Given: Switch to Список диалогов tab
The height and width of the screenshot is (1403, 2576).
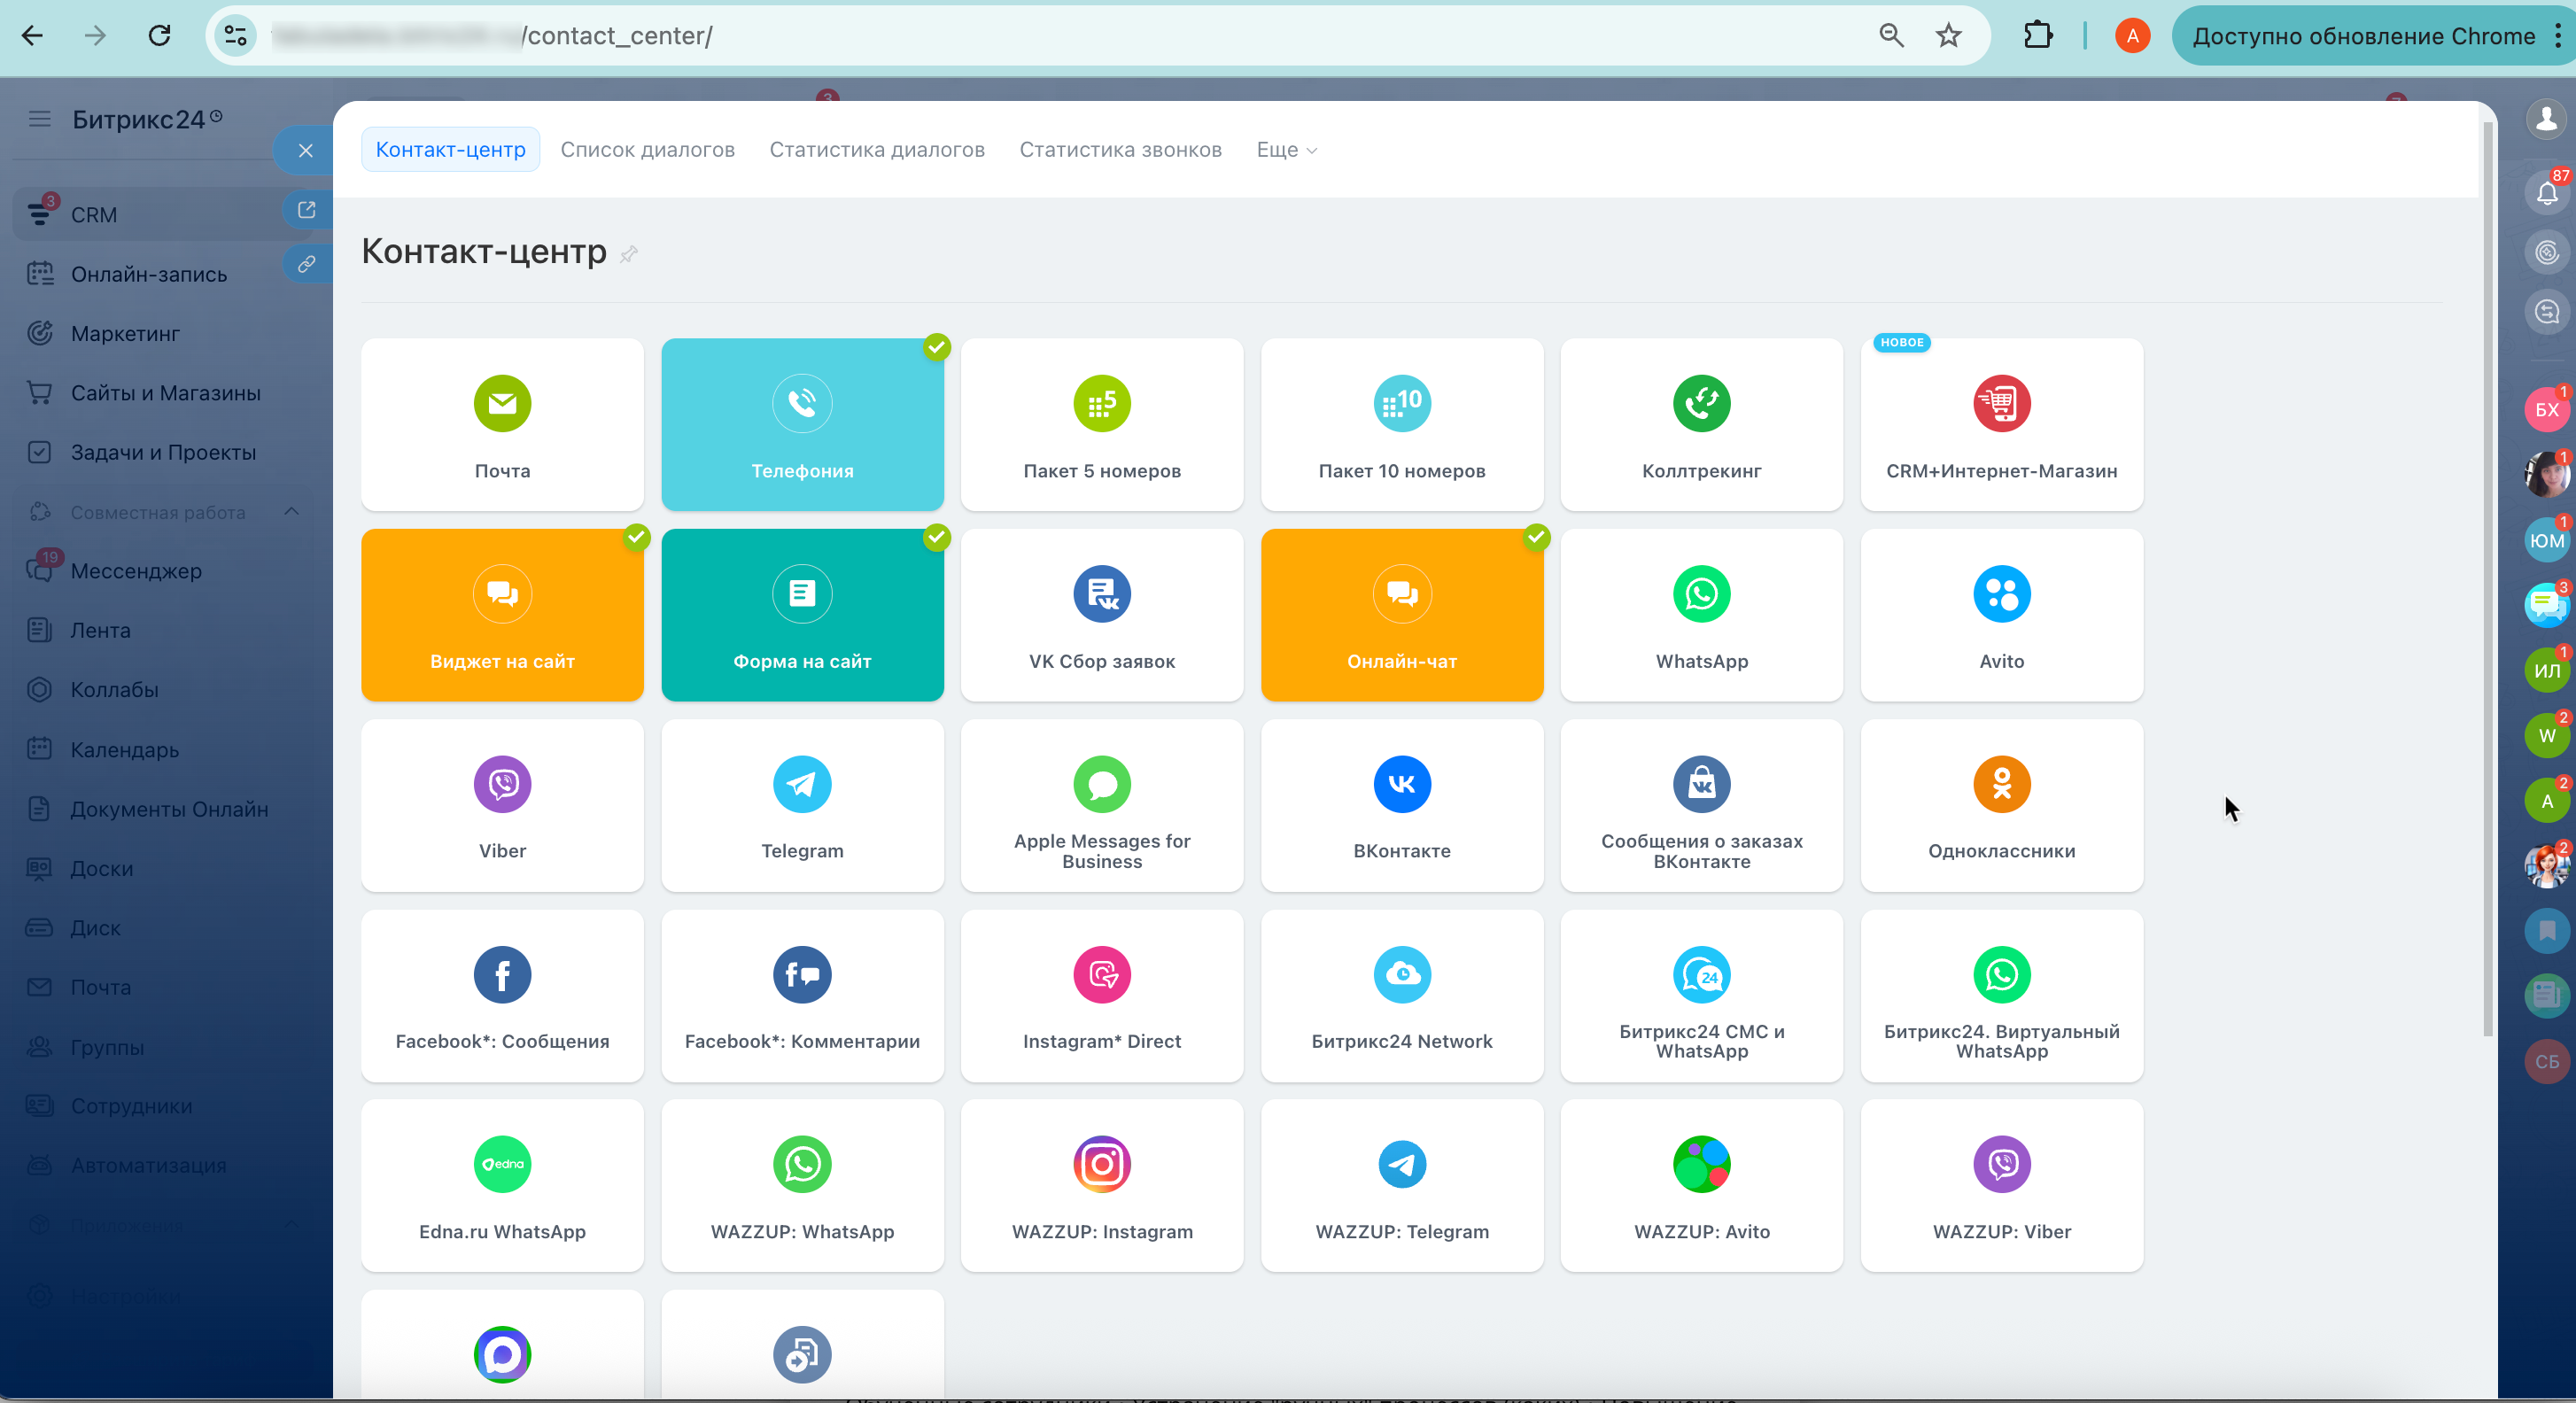Looking at the screenshot, I should [x=647, y=150].
